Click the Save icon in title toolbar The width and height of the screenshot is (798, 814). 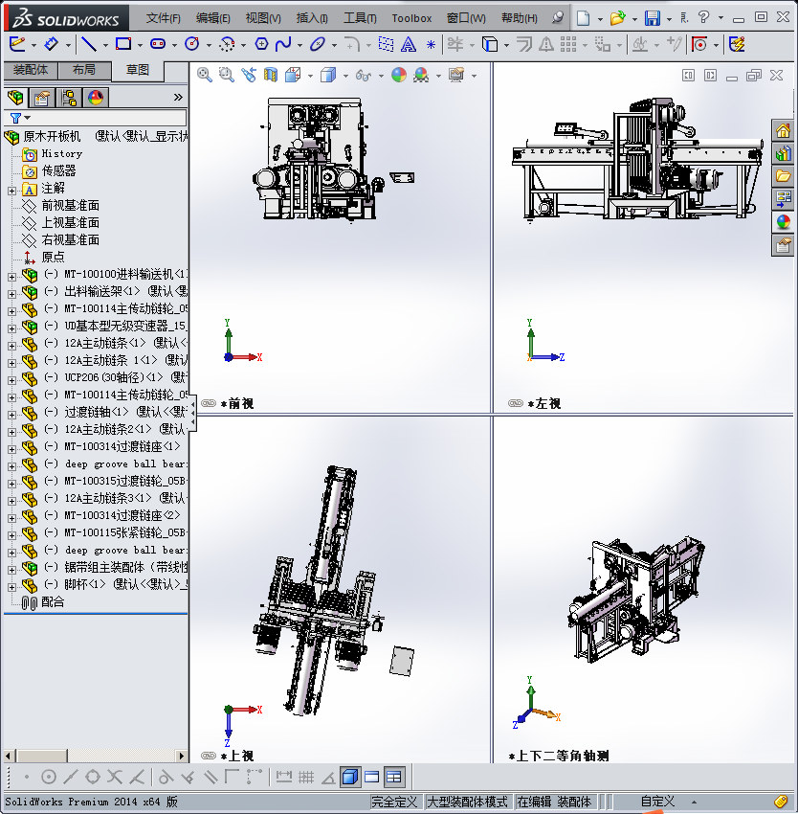(x=652, y=18)
